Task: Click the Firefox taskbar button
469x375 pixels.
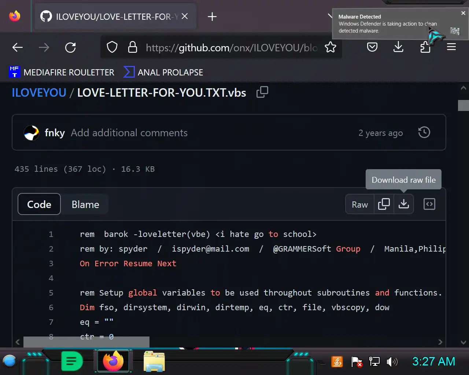Action: coord(113,361)
